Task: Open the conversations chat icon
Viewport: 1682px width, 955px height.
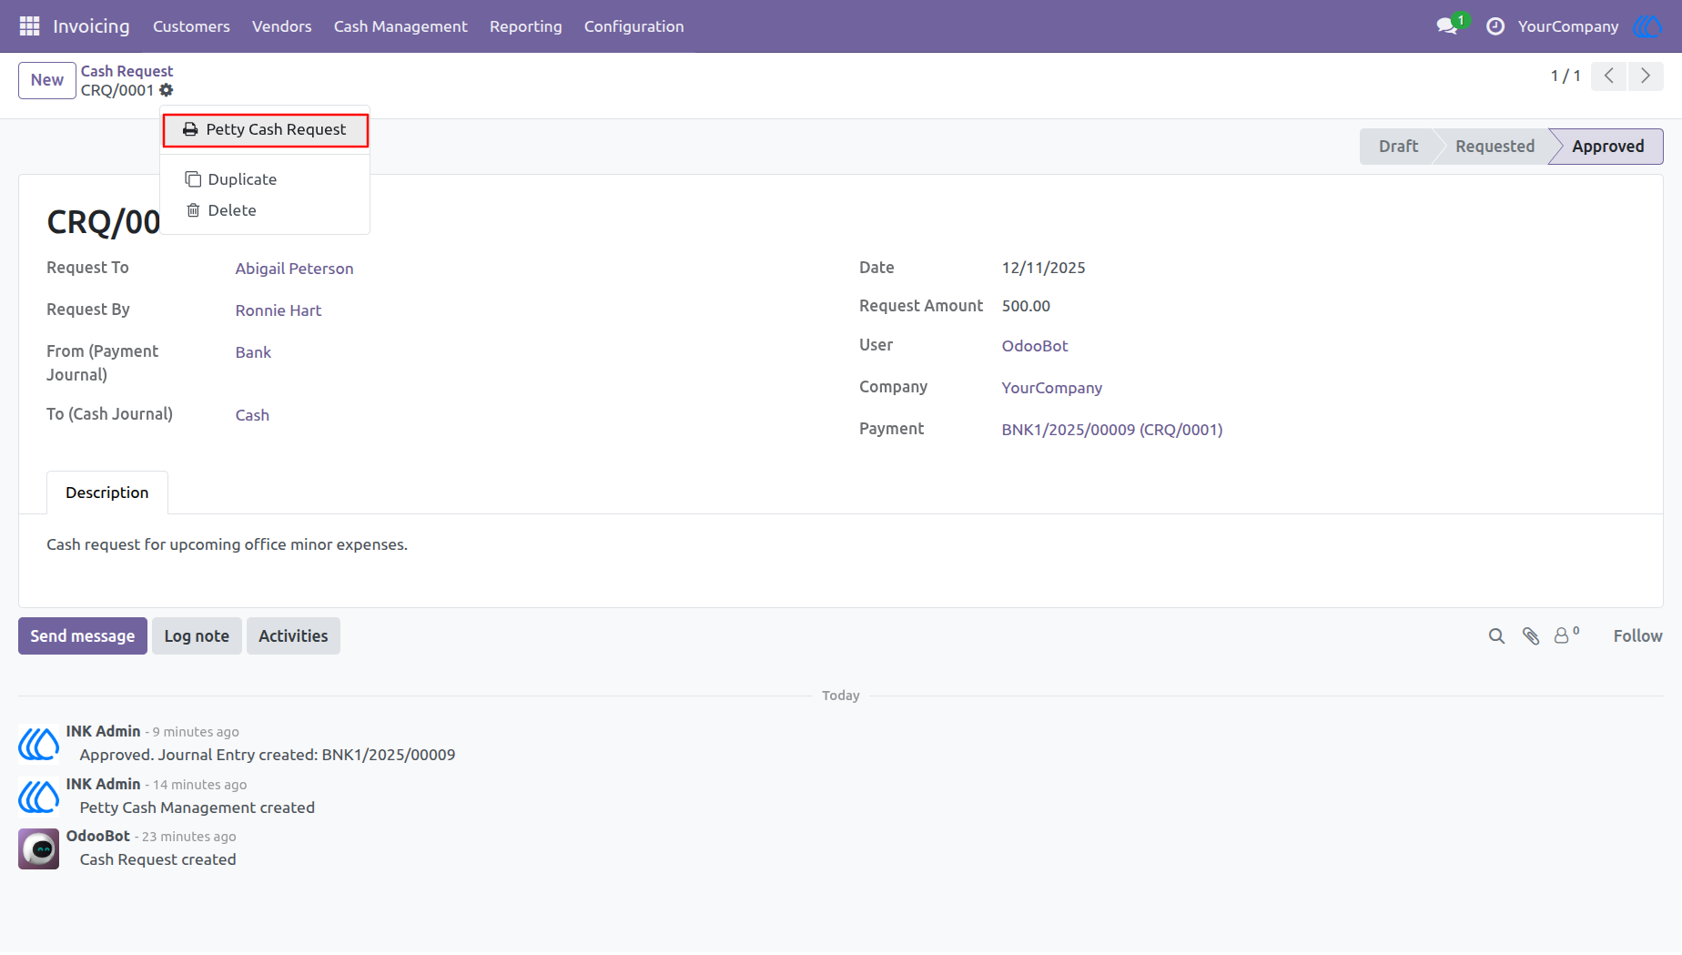Action: tap(1447, 26)
